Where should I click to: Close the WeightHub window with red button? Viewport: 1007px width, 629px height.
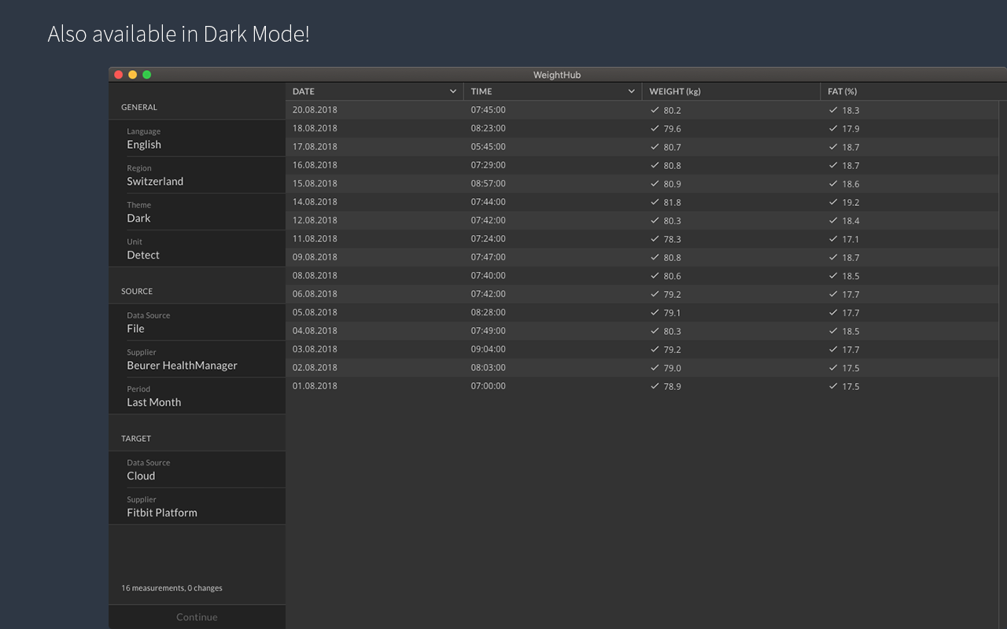[x=119, y=75]
